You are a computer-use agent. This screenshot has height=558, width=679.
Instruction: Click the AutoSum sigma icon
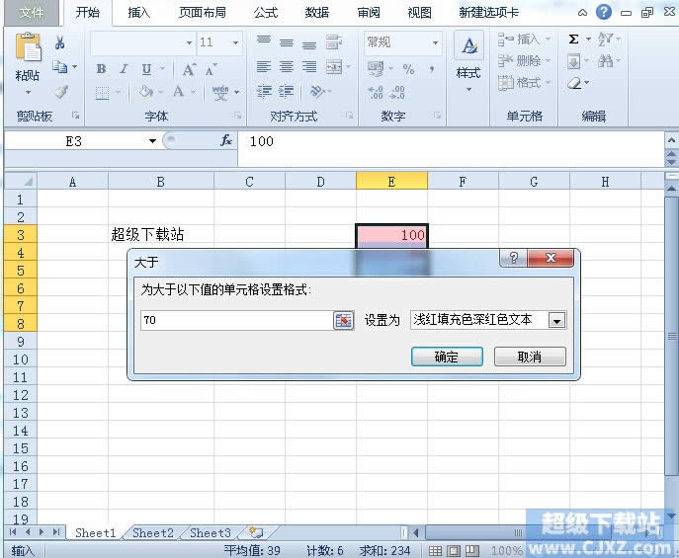[574, 40]
